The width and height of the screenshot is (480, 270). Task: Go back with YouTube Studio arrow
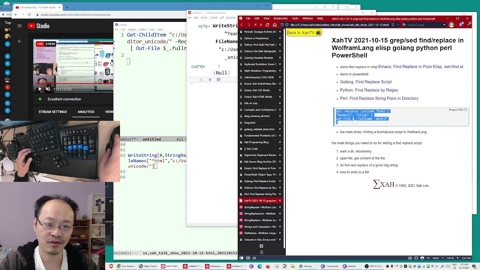19,41
